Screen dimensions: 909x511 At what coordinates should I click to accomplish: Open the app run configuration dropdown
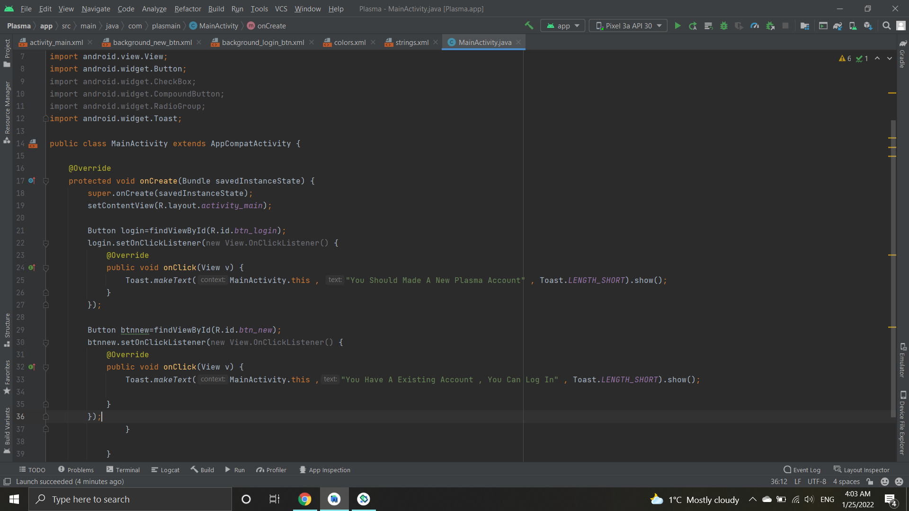pyautogui.click(x=563, y=26)
